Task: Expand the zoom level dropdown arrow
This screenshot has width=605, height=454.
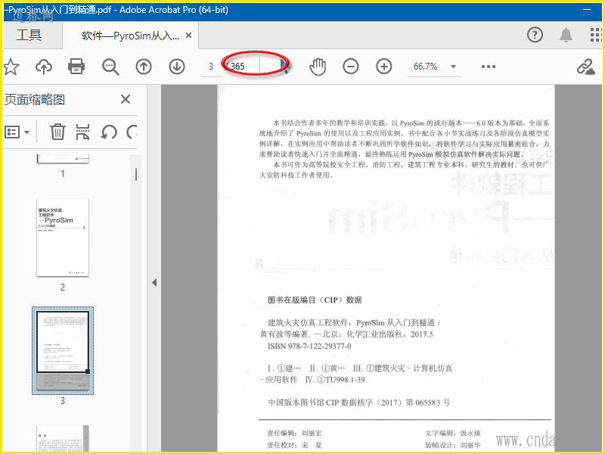Action: pos(453,67)
